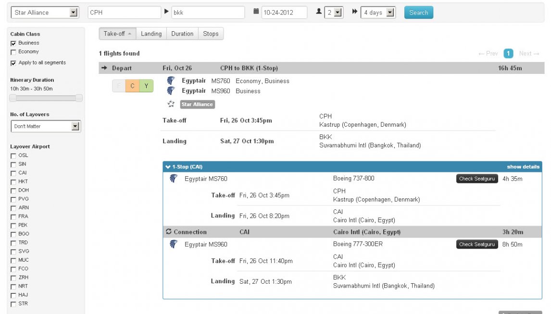The image size is (551, 314).
Task: Check the FRA layover airport box
Action: pos(13,217)
